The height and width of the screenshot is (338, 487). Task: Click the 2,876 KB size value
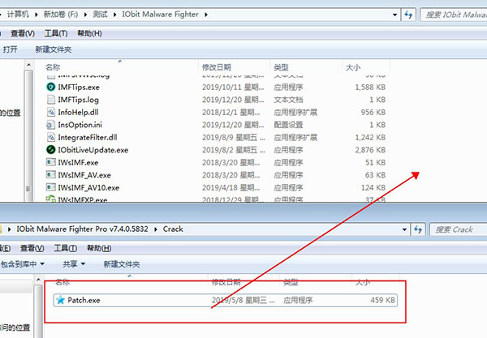[370, 150]
